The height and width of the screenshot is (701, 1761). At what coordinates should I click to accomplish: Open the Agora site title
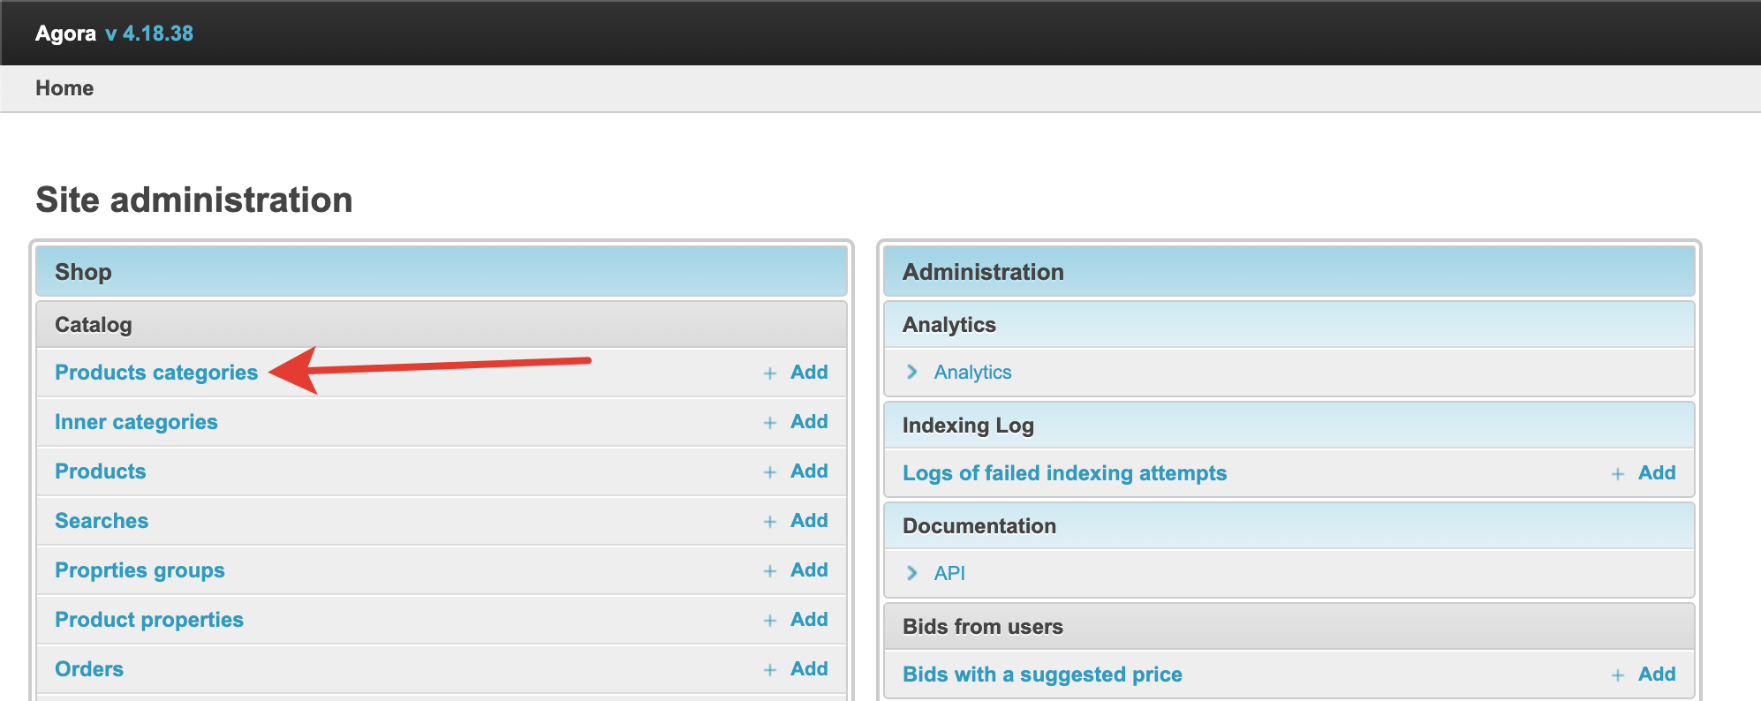(x=65, y=34)
